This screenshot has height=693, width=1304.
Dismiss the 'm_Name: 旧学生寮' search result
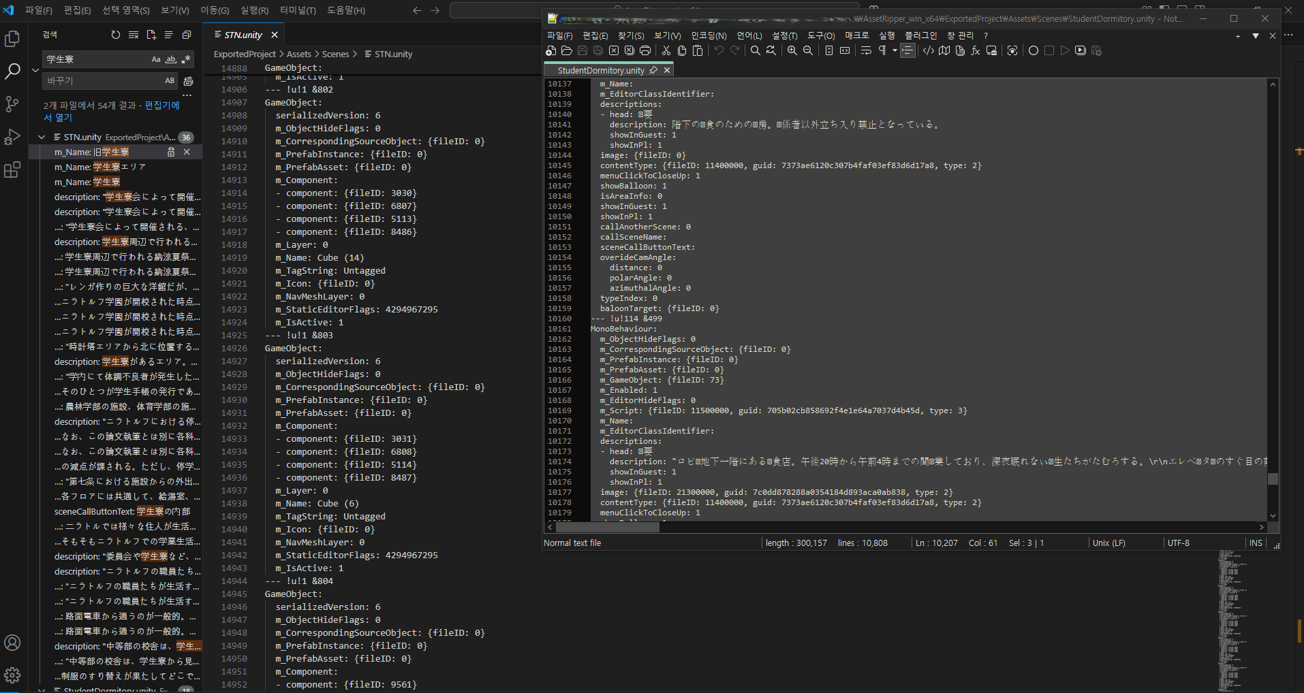[187, 152]
